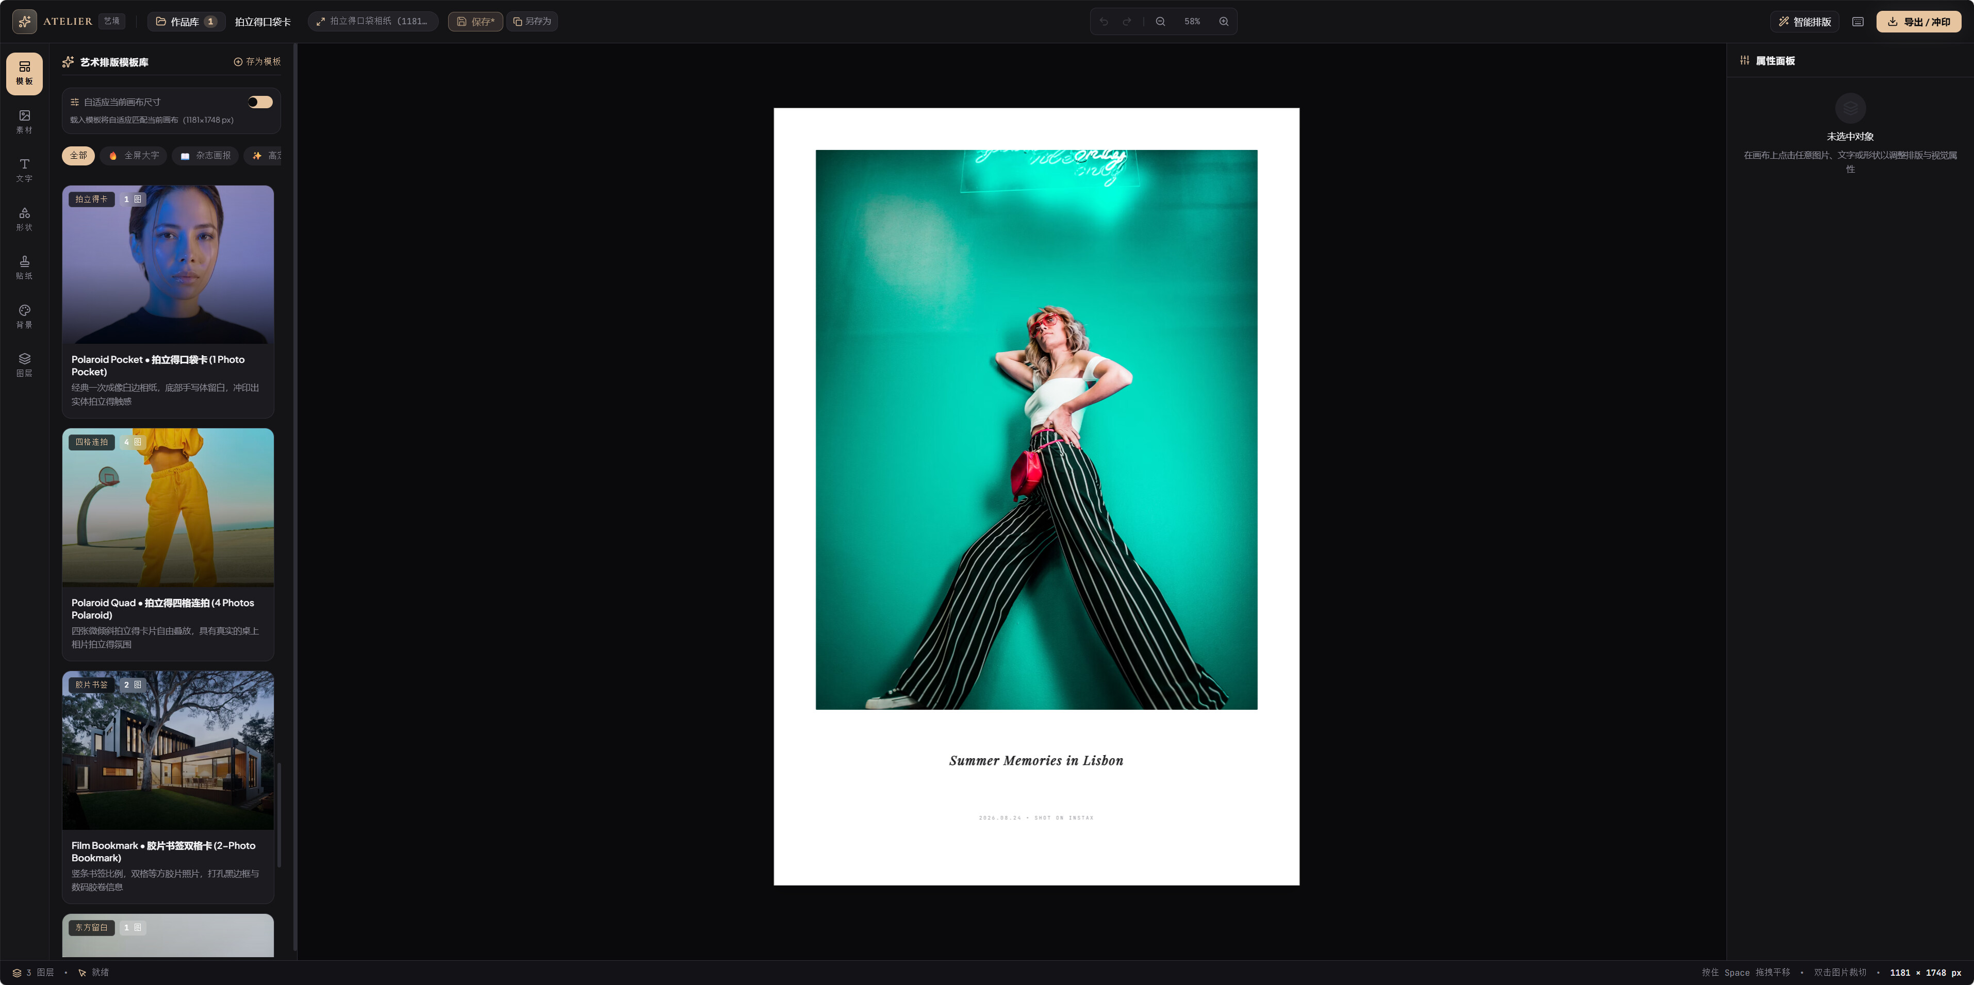Image resolution: width=1974 pixels, height=985 pixels.
Task: Click the settings icon beside 自适应当前画布尺寸
Action: (74, 102)
